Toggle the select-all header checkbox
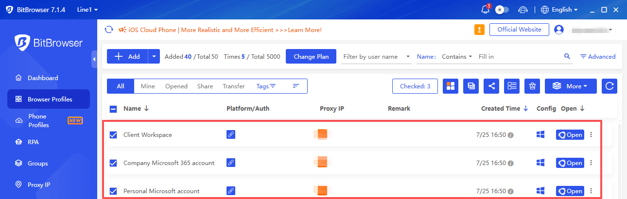Image resolution: width=627 pixels, height=199 pixels. click(x=113, y=109)
